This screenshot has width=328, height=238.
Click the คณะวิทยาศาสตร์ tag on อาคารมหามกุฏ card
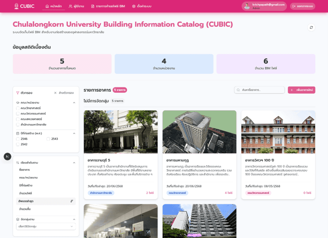pos(177,193)
